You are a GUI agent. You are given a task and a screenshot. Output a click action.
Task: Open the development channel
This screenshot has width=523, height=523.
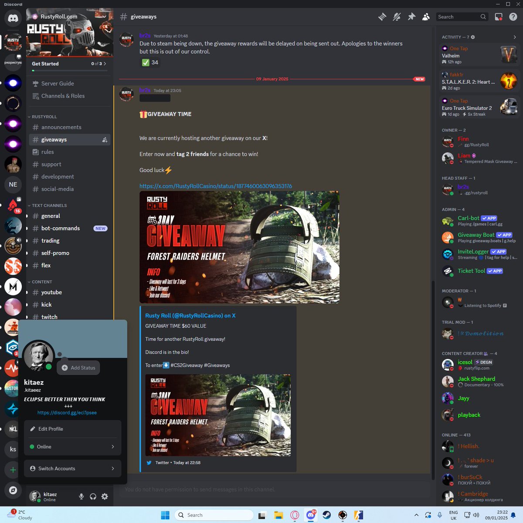pyautogui.click(x=70, y=177)
